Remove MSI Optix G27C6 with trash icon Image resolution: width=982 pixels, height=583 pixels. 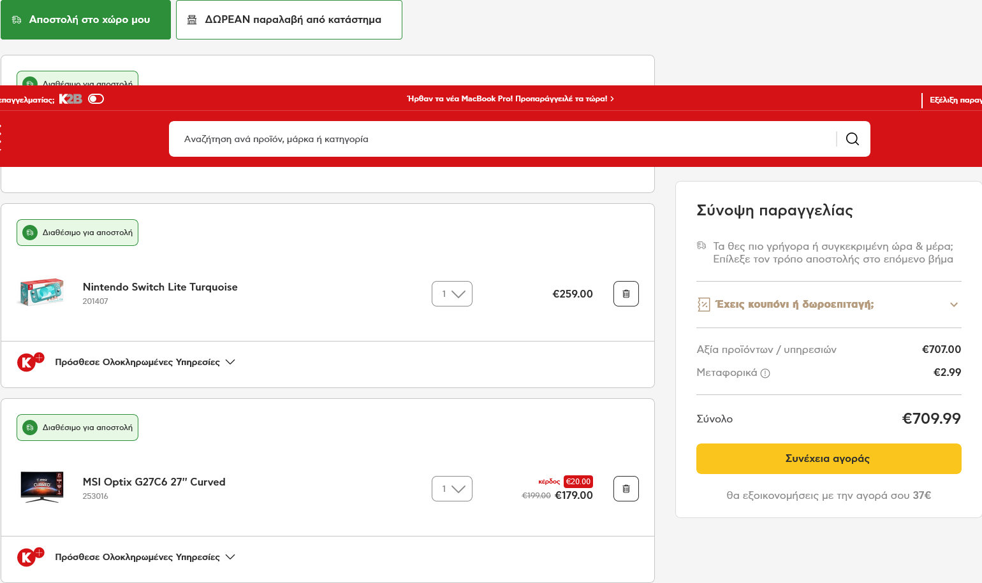626,489
